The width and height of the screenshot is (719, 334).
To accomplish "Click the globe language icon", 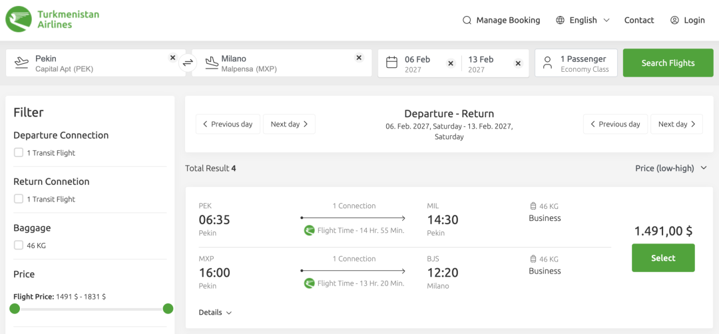I will [x=560, y=20].
